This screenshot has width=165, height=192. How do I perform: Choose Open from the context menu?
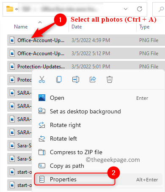click(97, 98)
